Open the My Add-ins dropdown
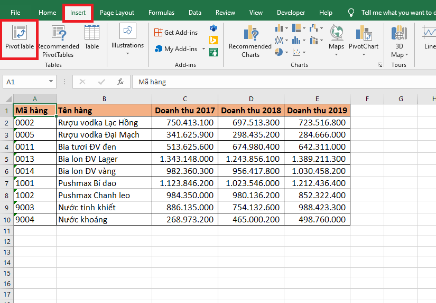Screen dimensions: 436x303 point(203,49)
